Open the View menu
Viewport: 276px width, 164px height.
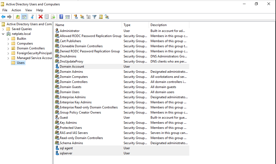tap(29, 10)
